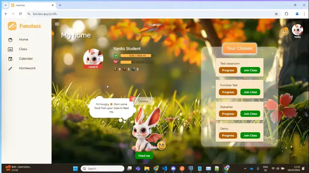Open Class from the sidebar
The width and height of the screenshot is (309, 173).
pyautogui.click(x=23, y=49)
